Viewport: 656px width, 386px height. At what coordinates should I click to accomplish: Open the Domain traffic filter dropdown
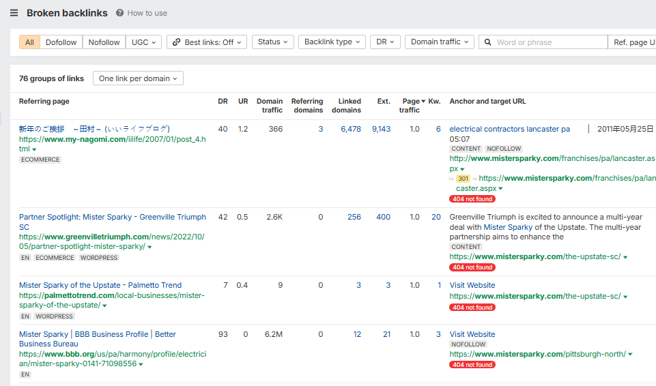tap(440, 42)
